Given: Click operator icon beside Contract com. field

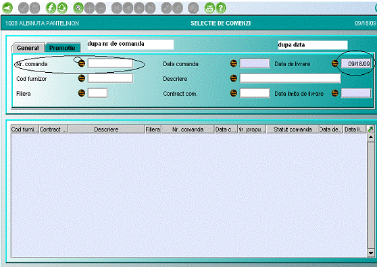Looking at the screenshot, I should (x=234, y=93).
